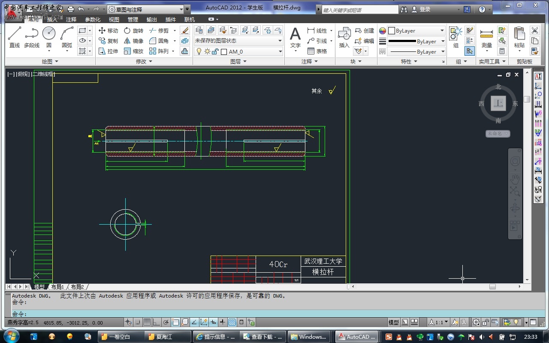Click the 插入 (Insert) block tool

click(x=344, y=37)
